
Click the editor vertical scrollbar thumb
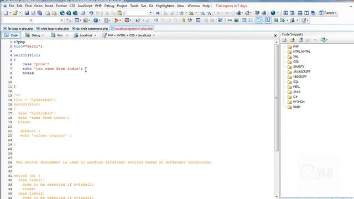[277, 97]
